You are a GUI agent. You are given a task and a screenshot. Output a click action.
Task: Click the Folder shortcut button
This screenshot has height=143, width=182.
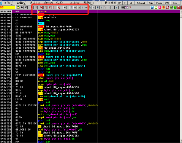pyautogui.click(x=159, y=3)
